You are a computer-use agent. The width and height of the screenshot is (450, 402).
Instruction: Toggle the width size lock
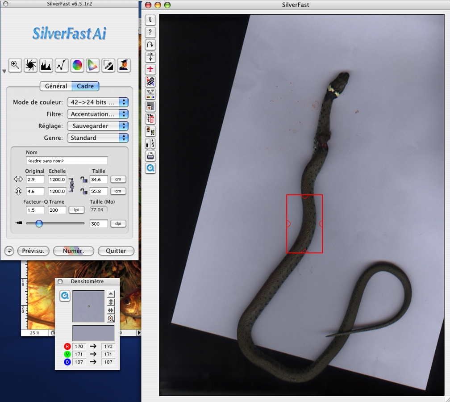click(x=83, y=180)
